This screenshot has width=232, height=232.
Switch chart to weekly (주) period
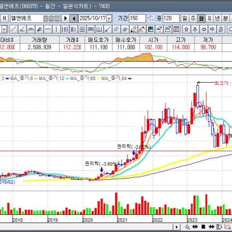(x=193, y=18)
